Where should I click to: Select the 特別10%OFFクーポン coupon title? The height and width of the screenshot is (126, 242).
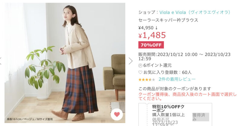[x=168, y=109]
